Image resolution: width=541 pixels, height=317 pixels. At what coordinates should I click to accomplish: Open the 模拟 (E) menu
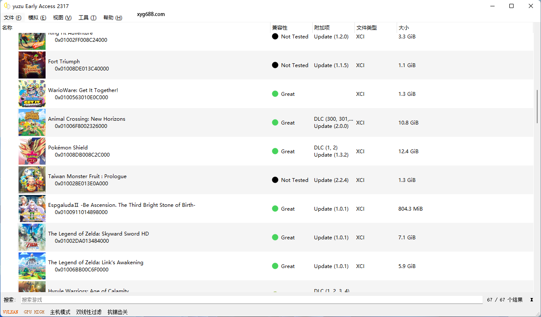coord(37,18)
